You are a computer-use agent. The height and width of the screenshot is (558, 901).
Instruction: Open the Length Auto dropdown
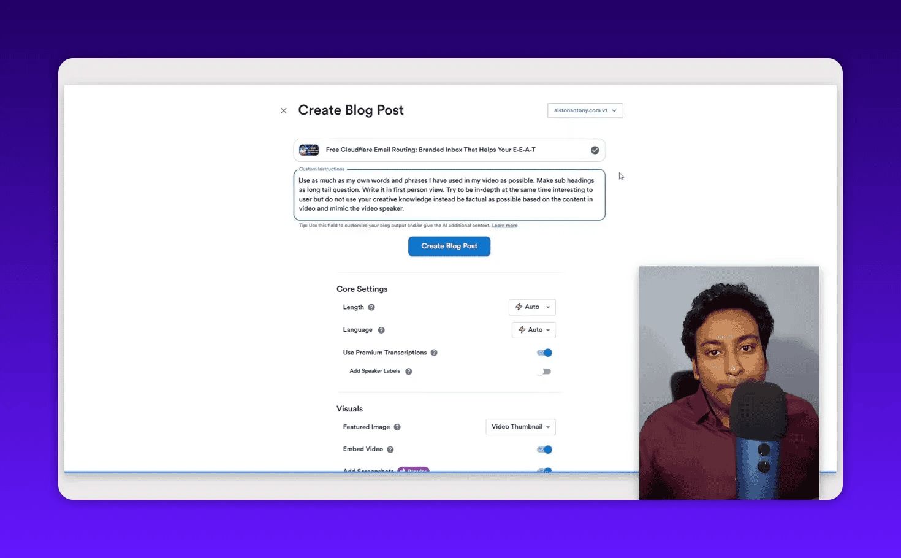tap(532, 307)
